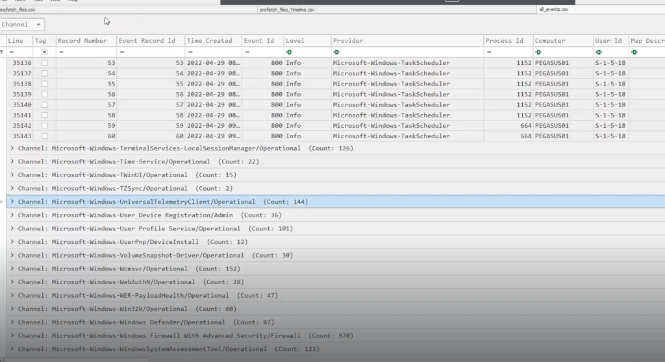Click the Time Created filter field

(x=213, y=52)
